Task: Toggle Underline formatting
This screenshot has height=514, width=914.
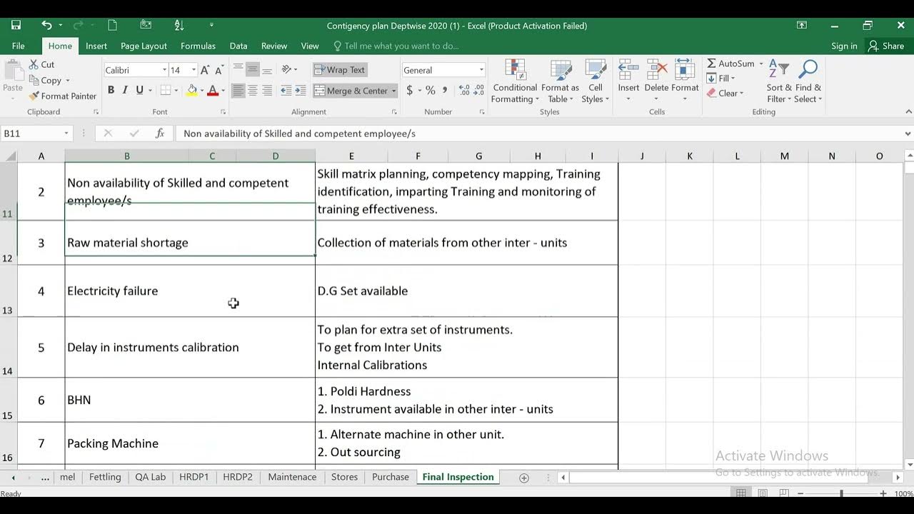Action: (139, 90)
